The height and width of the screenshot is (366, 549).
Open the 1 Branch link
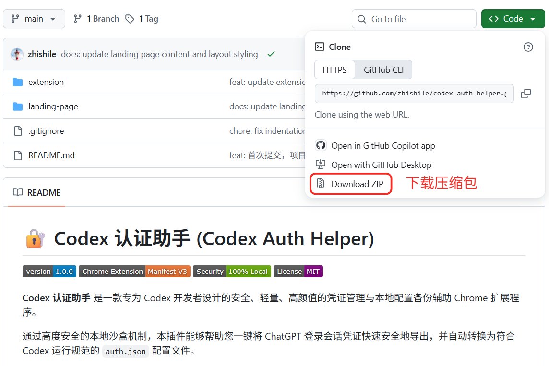(96, 19)
